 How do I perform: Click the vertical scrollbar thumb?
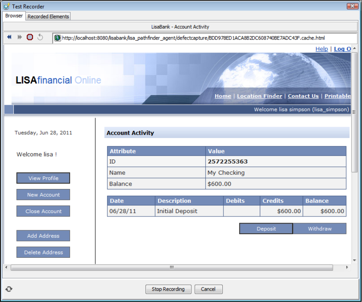(x=354, y=112)
